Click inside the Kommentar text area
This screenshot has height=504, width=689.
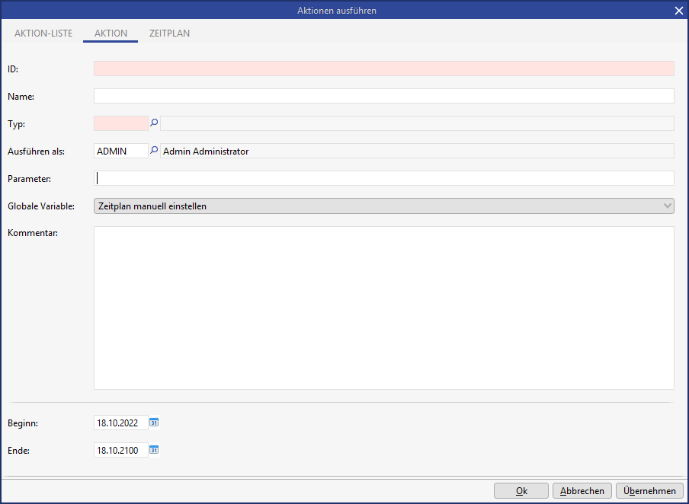click(383, 308)
